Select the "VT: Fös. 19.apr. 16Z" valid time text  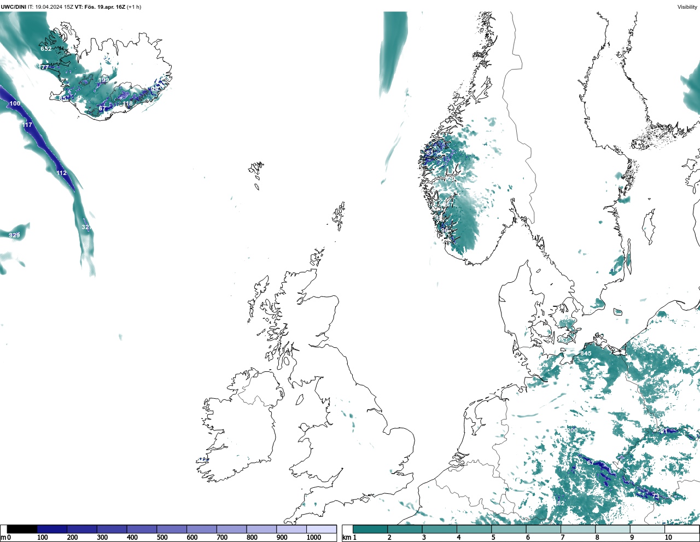(100, 7)
